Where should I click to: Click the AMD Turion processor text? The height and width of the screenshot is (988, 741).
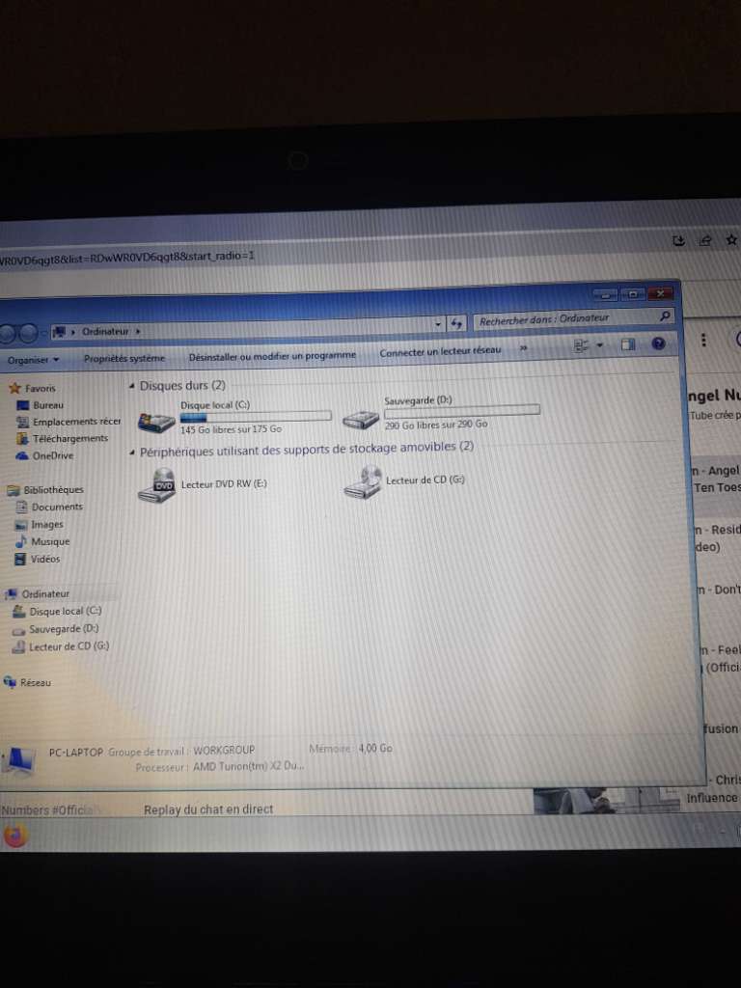pos(248,765)
